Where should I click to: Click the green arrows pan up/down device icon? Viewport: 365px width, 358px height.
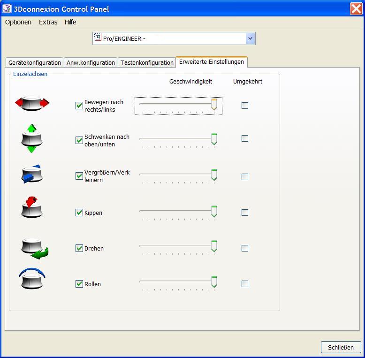32,138
